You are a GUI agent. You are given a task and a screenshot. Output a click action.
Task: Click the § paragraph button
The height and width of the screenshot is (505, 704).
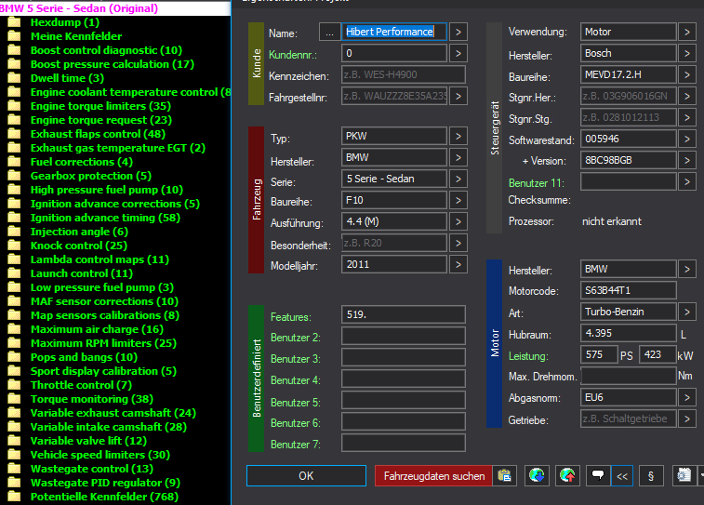pos(651,476)
